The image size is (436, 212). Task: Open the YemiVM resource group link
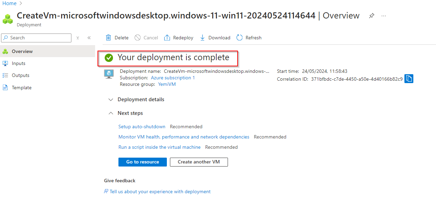pyautogui.click(x=167, y=84)
